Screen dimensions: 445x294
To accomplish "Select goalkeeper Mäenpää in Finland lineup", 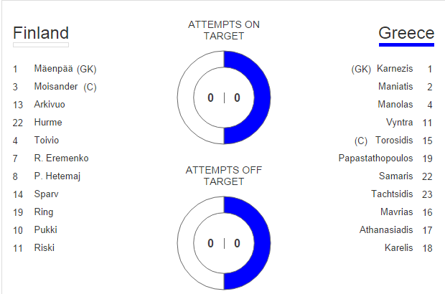I will [55, 69].
